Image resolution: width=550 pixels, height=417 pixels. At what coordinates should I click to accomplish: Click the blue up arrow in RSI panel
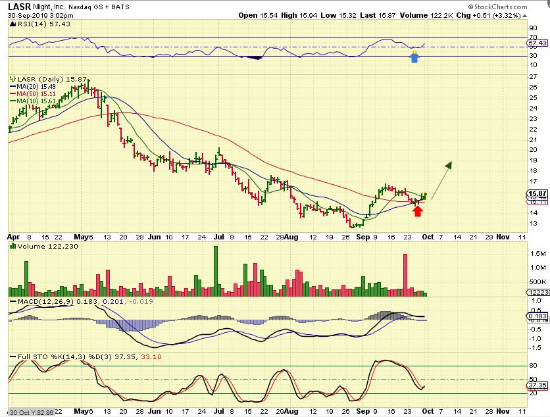pos(414,57)
